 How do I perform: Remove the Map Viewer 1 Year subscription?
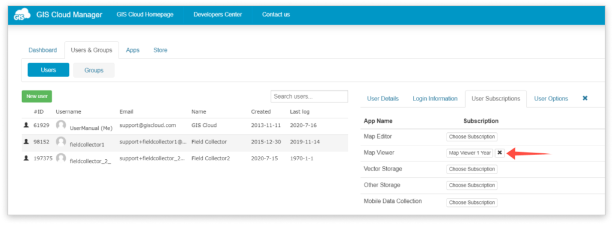coord(500,153)
